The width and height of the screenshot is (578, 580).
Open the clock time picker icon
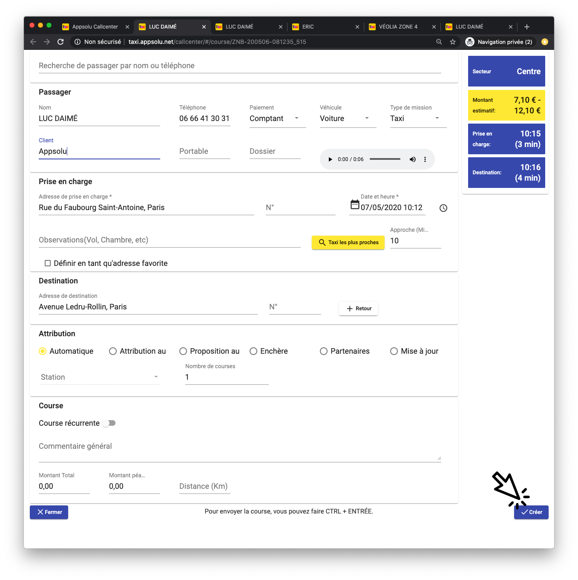tap(443, 208)
